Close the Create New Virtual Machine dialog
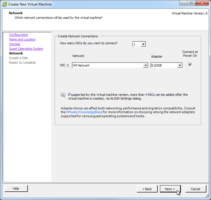211x200 pixels. pyautogui.click(x=202, y=3)
